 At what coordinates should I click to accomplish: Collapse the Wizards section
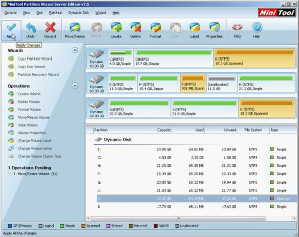tap(75, 50)
